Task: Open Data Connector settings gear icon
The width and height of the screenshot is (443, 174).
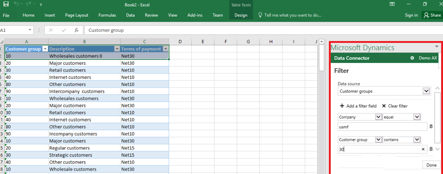Action: click(412, 58)
